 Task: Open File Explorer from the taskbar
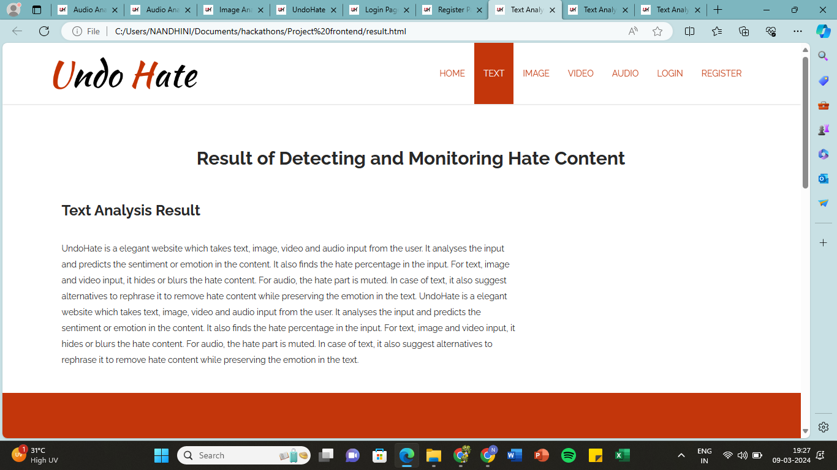pyautogui.click(x=434, y=455)
